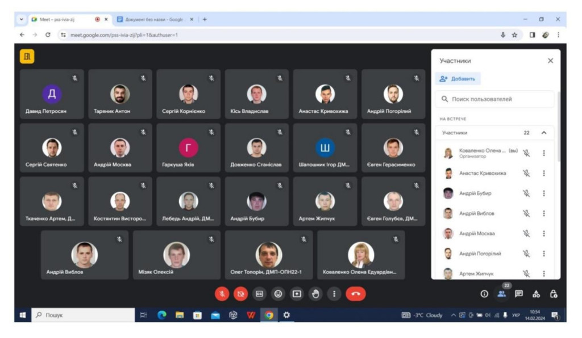Click the Добавить add people button
Screen dimensions: 582x338
[x=458, y=79]
